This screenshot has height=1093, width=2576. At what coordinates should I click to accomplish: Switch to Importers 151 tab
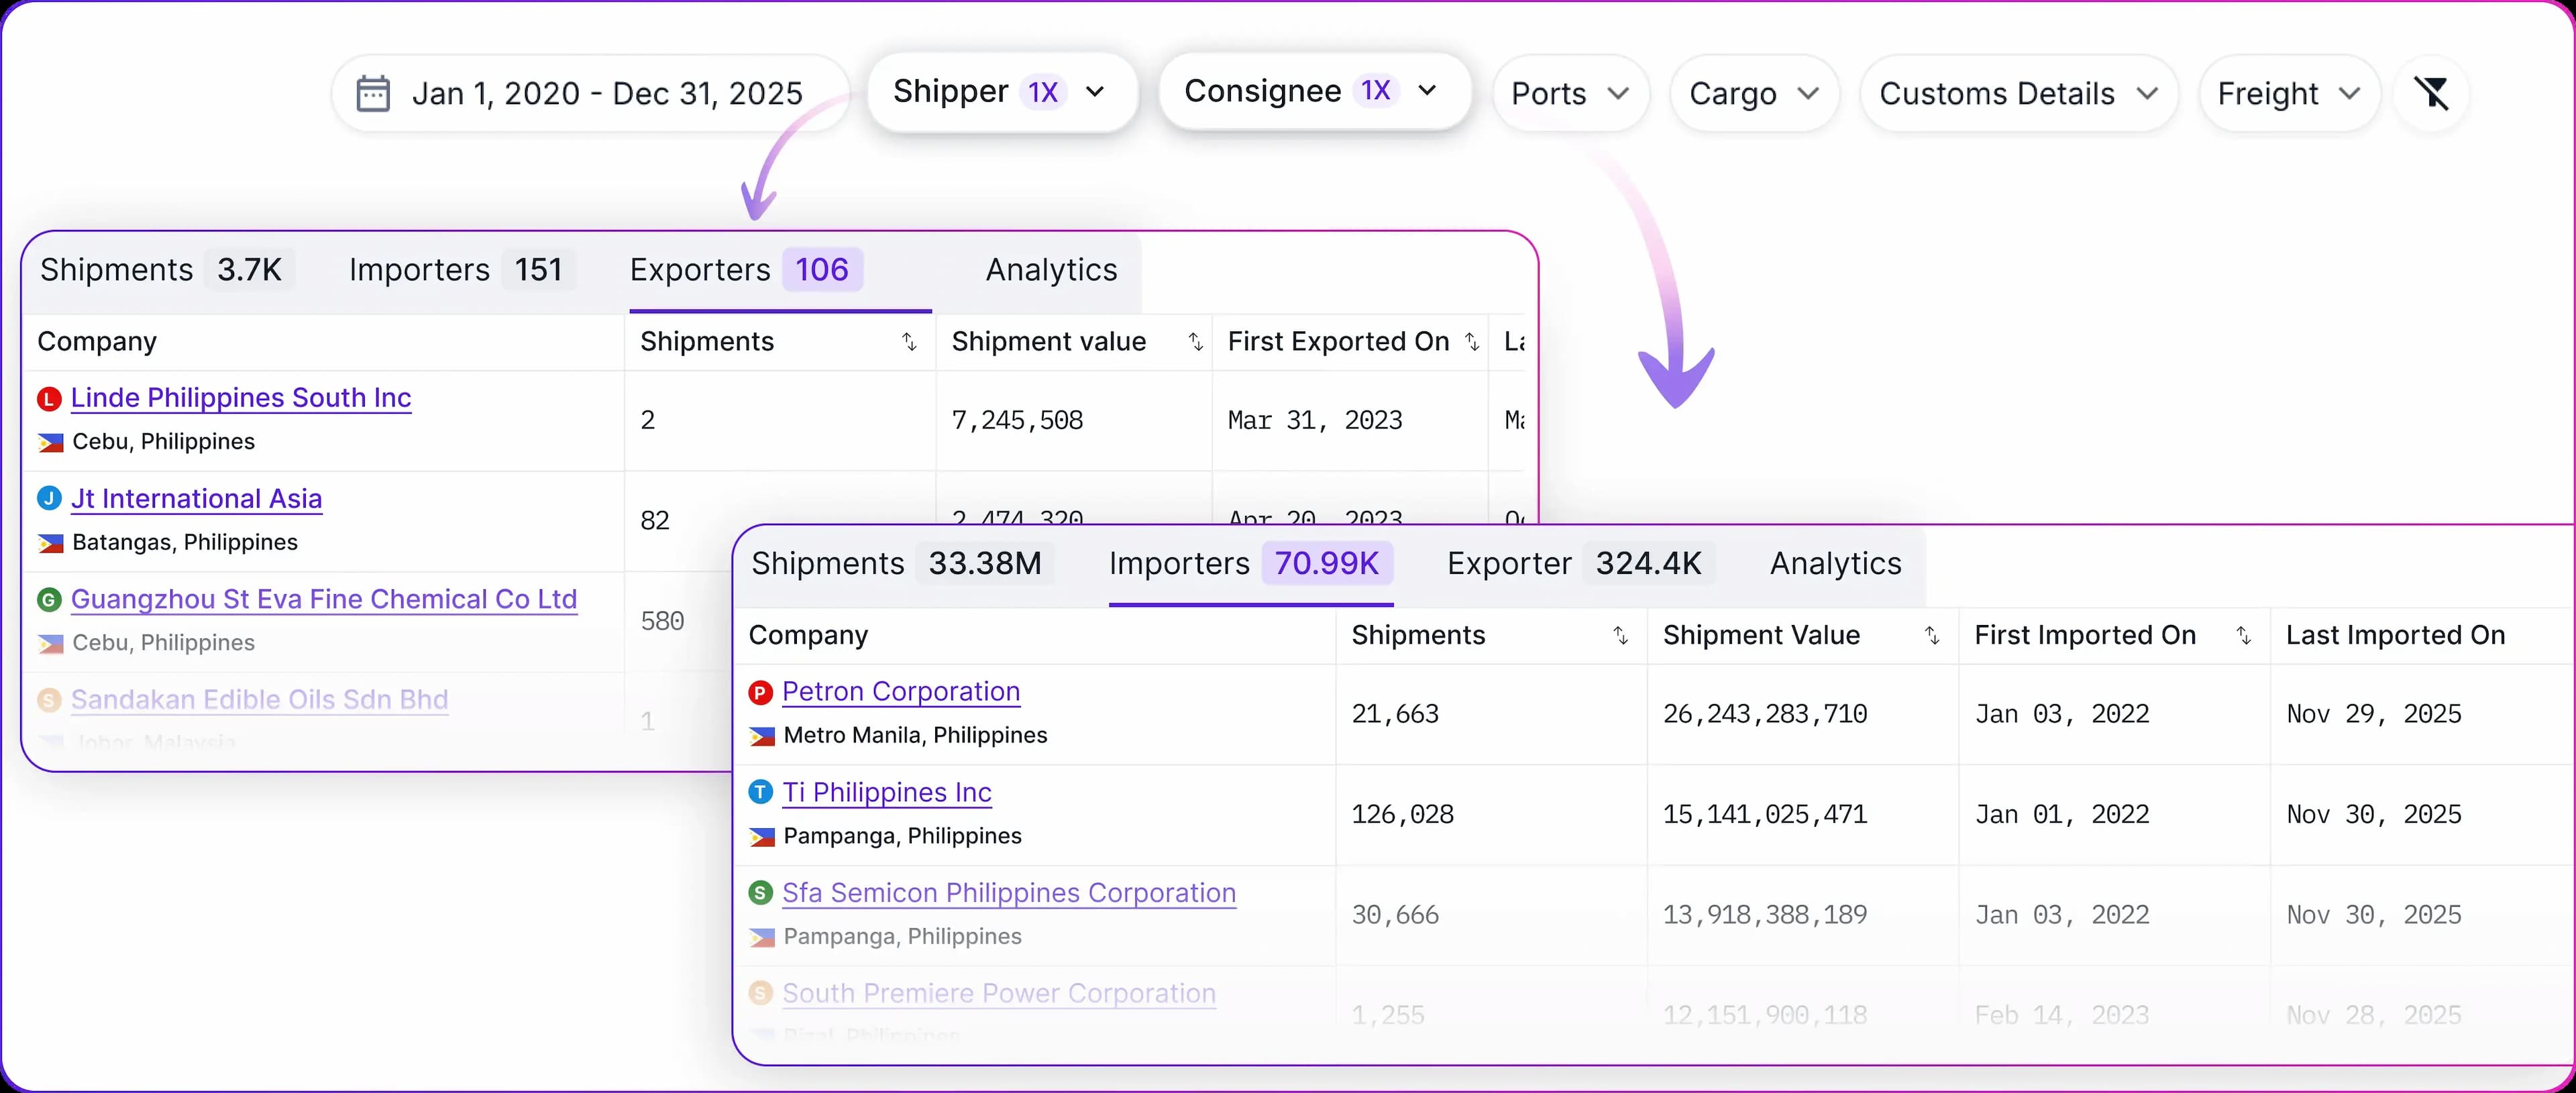tap(456, 270)
